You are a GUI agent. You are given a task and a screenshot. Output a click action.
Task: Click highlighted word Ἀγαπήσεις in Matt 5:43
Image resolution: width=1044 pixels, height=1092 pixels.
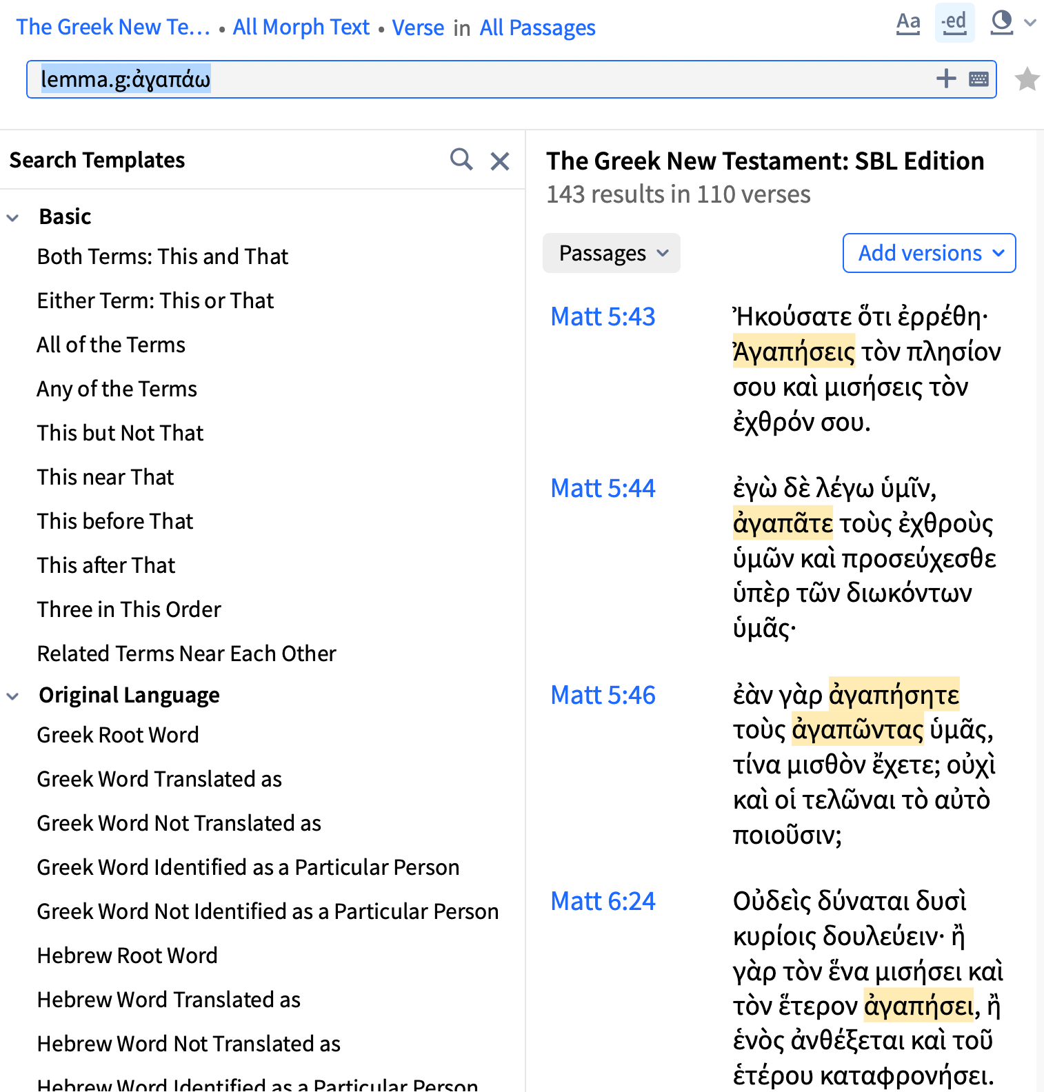(x=794, y=352)
